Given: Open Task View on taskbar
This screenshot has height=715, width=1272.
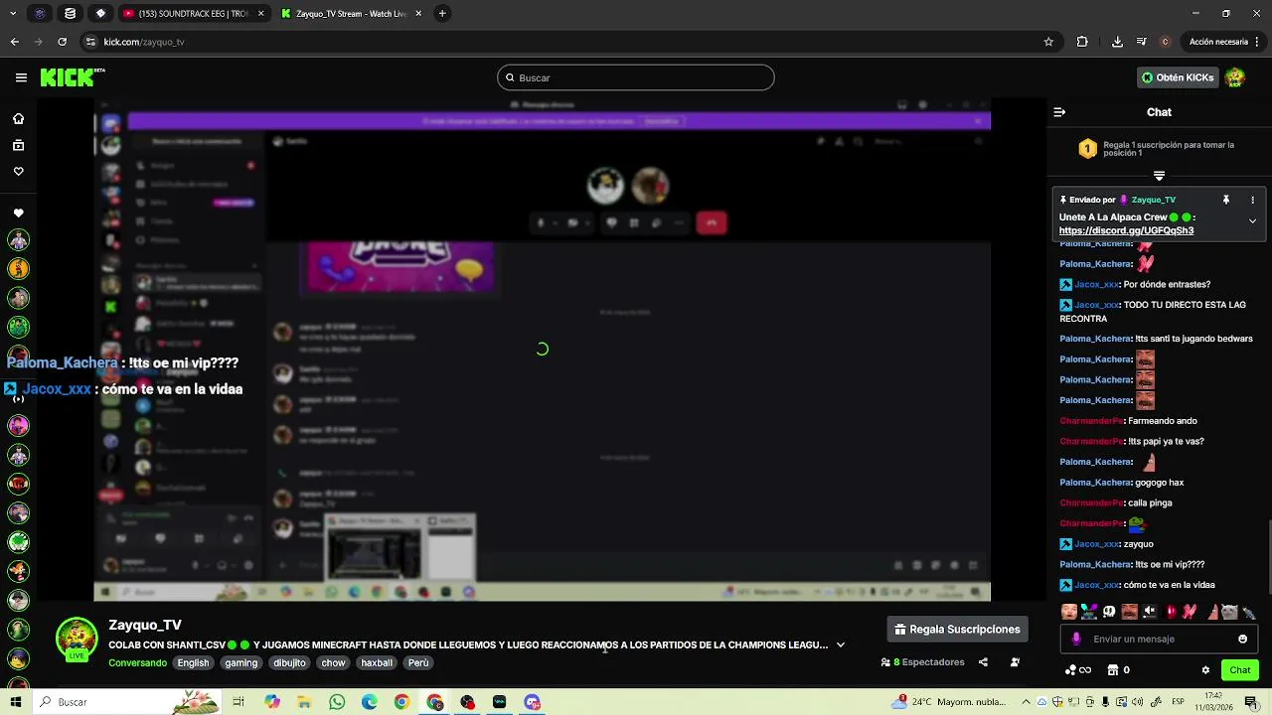Looking at the screenshot, I should click(x=238, y=702).
